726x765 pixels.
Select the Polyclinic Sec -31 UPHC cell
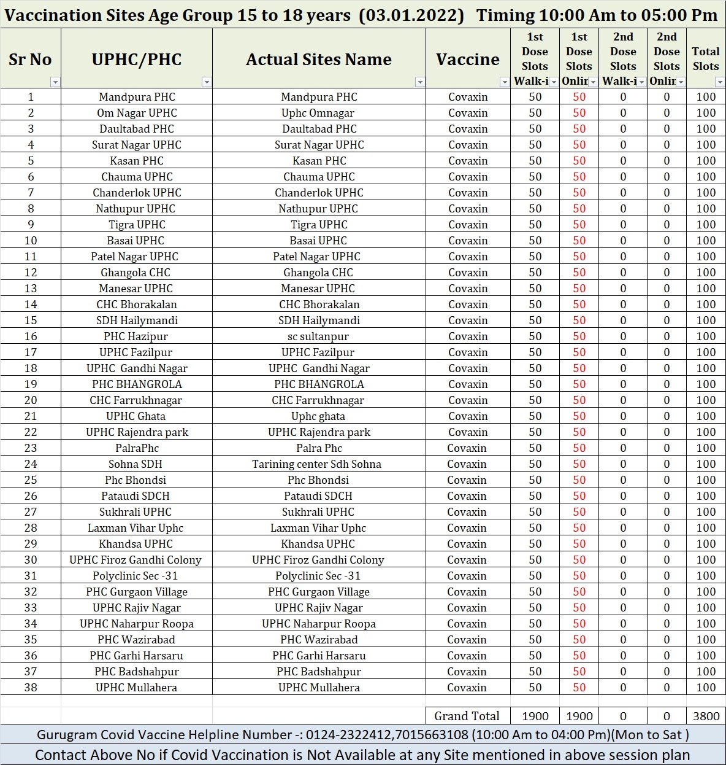137,575
